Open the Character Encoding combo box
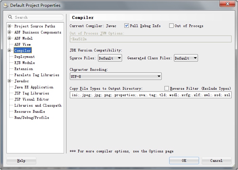 click(116, 77)
